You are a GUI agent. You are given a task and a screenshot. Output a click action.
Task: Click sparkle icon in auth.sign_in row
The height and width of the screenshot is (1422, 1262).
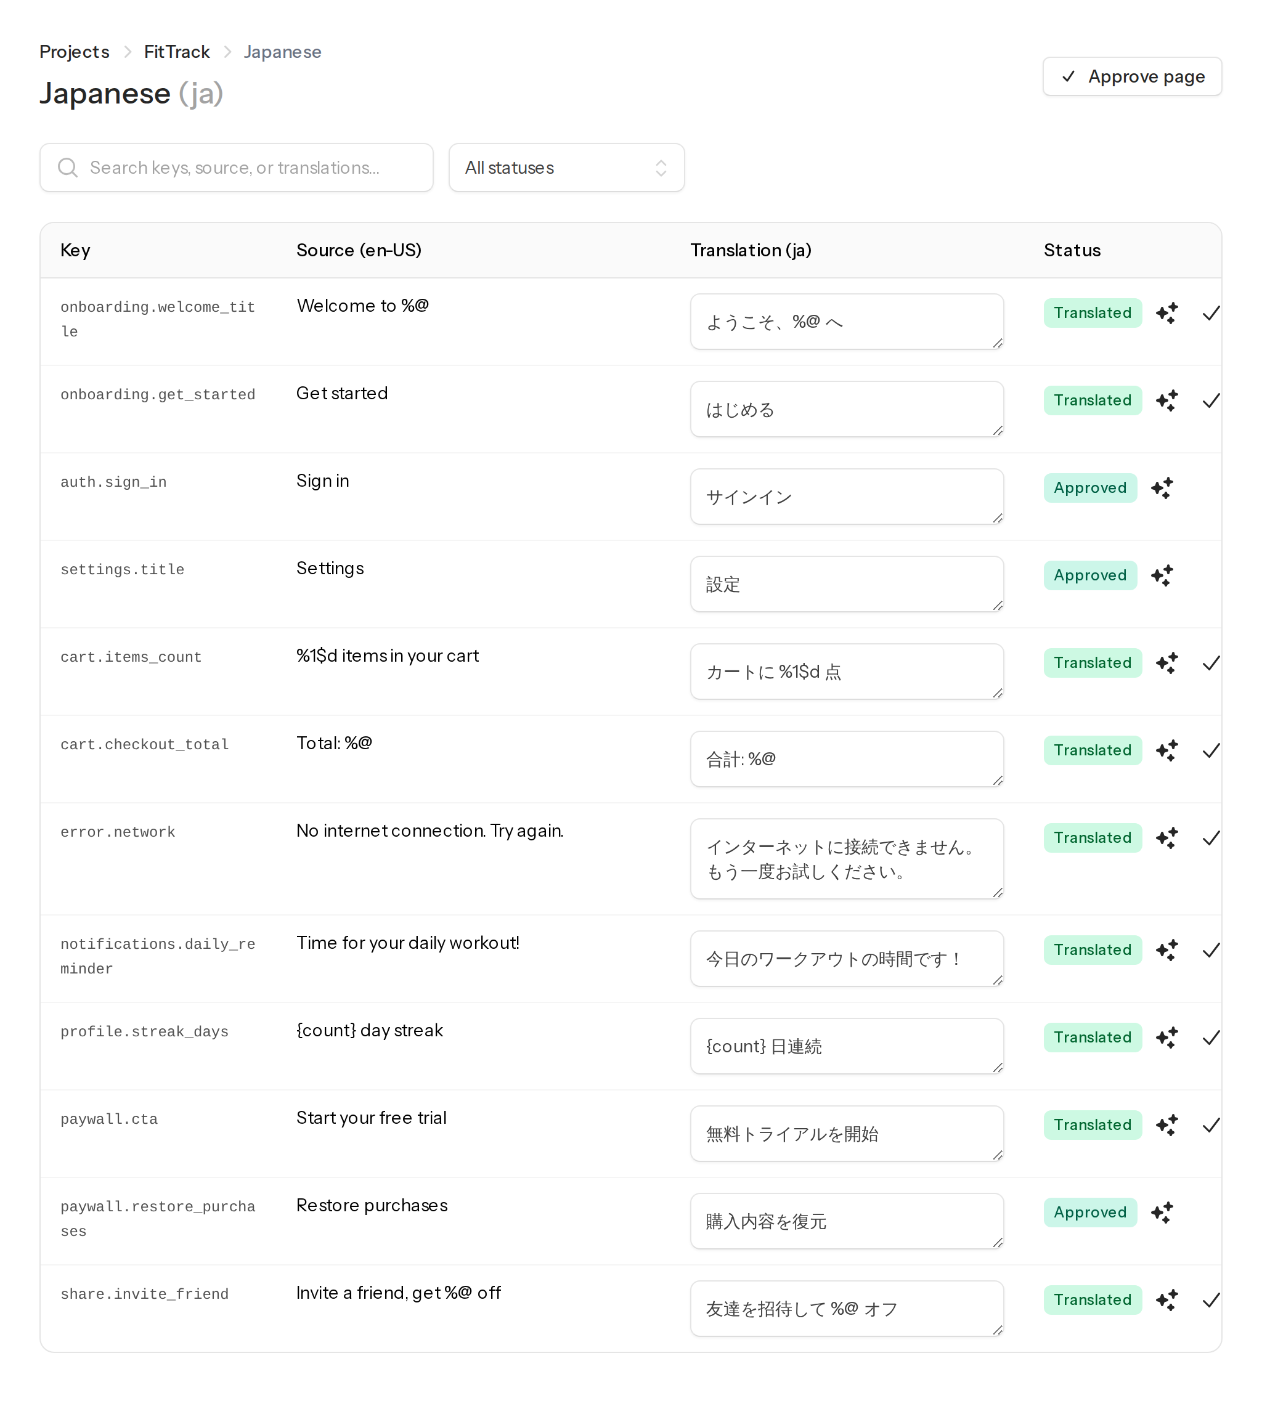(x=1162, y=489)
